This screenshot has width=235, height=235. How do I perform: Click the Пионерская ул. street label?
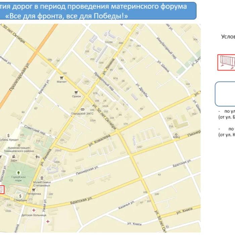[x=87, y=170]
